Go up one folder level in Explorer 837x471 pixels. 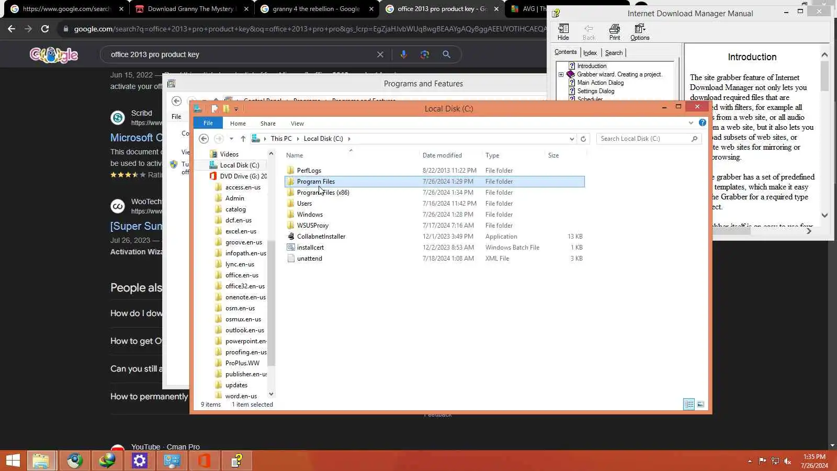point(243,139)
